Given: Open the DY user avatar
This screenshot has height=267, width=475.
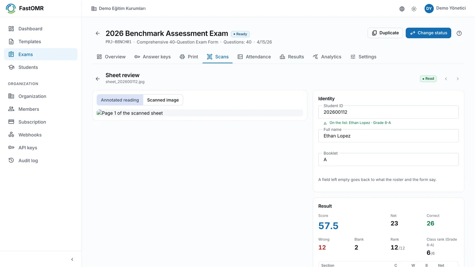Looking at the screenshot, I should 429,9.
